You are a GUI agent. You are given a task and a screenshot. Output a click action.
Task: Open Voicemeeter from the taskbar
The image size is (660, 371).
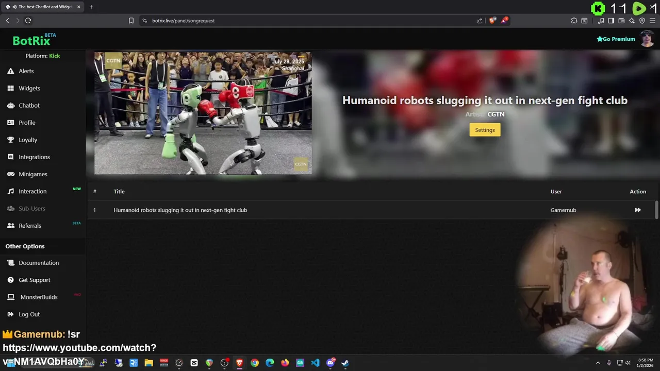(164, 363)
